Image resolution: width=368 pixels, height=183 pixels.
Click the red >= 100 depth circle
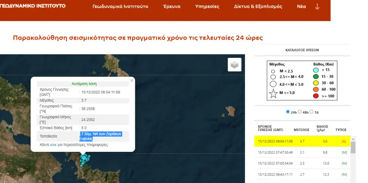click(316, 96)
